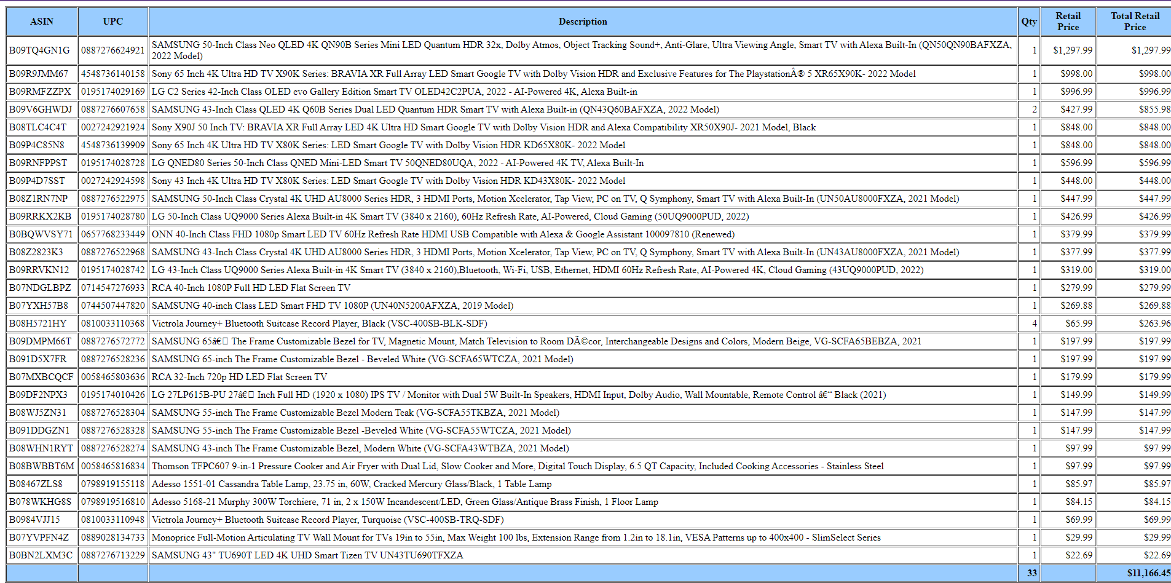Image resolution: width=1171 pixels, height=583 pixels.
Task: Click the Retail Price column header
Action: tap(1068, 22)
